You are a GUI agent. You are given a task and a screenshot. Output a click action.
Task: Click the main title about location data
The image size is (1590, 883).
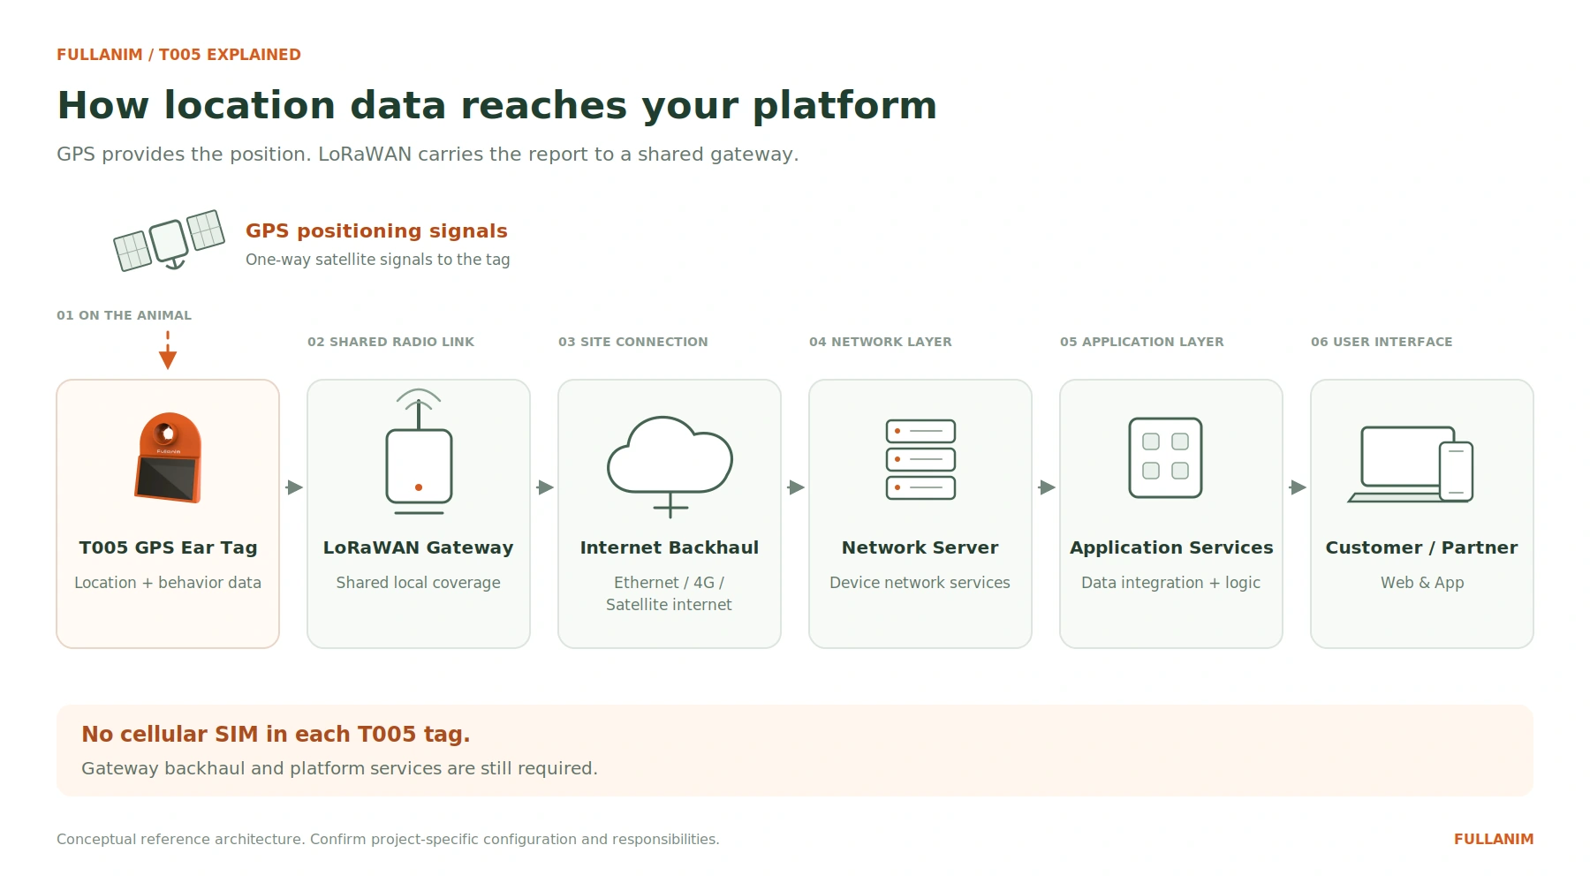496,106
